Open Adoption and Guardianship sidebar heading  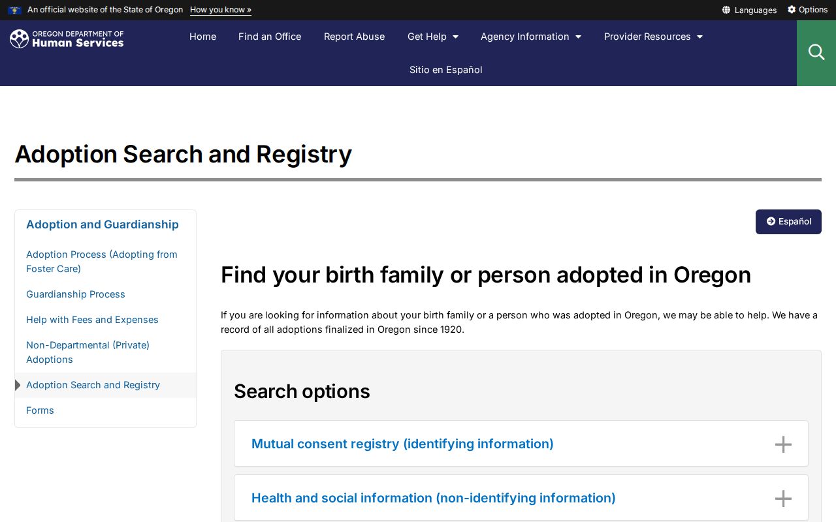[103, 224]
